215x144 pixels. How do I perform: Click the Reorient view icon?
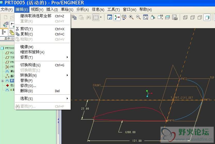(153, 17)
